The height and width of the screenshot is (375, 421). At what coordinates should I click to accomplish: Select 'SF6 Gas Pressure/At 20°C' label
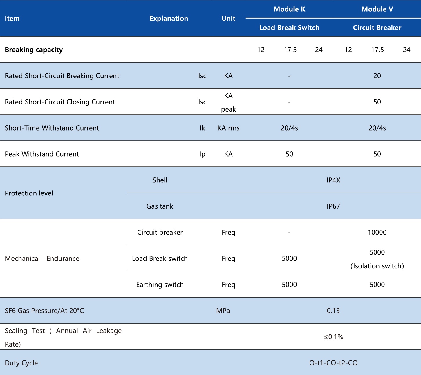coord(44,311)
